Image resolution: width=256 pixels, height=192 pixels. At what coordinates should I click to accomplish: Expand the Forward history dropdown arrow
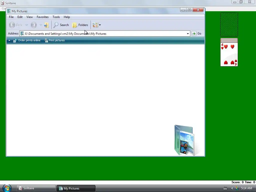[x=41, y=25]
